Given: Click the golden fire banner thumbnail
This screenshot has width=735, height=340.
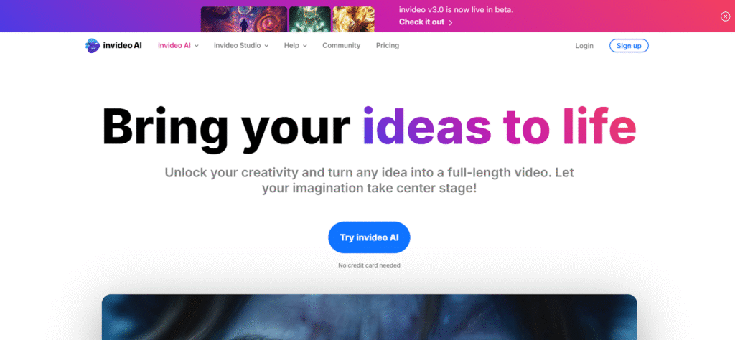Looking at the screenshot, I should coord(353,19).
